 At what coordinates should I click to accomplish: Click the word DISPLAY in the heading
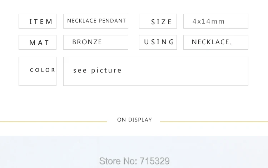140,120
